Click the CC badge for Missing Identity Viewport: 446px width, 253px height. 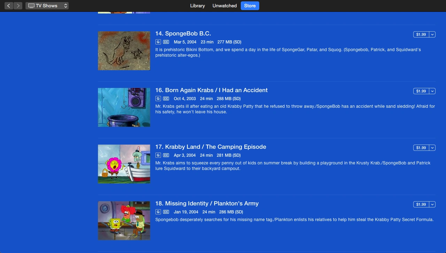[166, 212]
